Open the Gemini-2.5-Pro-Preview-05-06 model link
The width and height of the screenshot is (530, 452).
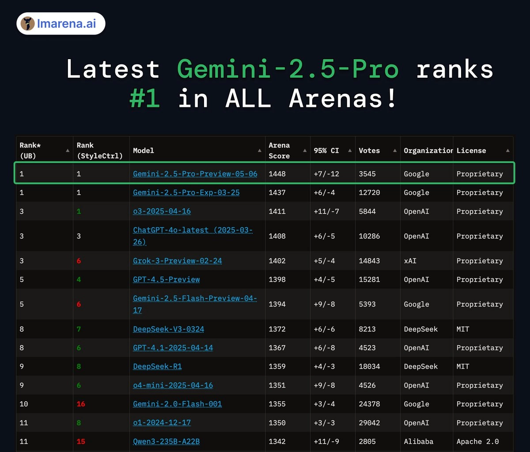coord(195,174)
